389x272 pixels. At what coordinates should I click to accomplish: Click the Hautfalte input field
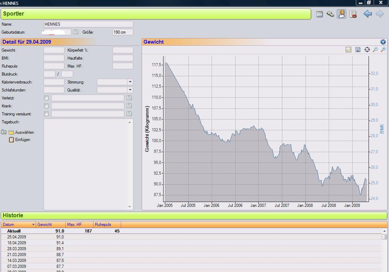point(123,58)
